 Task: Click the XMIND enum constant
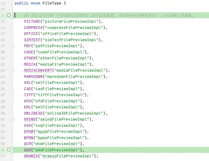tap(30, 119)
